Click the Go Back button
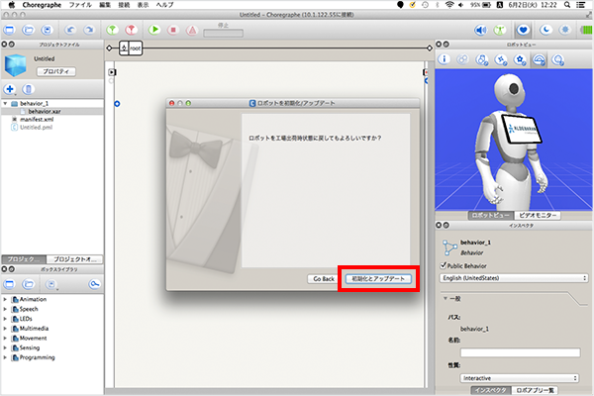594x396 pixels. (323, 279)
